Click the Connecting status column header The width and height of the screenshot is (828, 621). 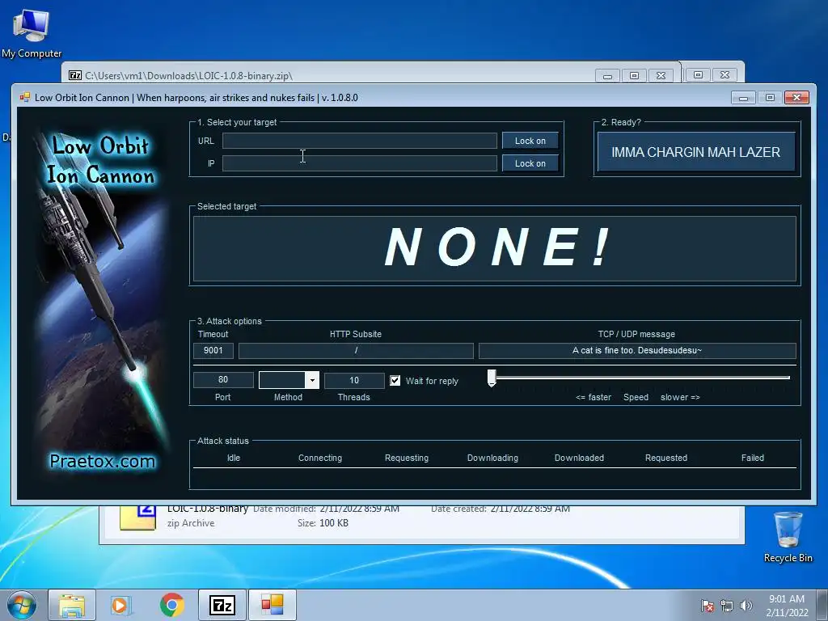(x=320, y=458)
